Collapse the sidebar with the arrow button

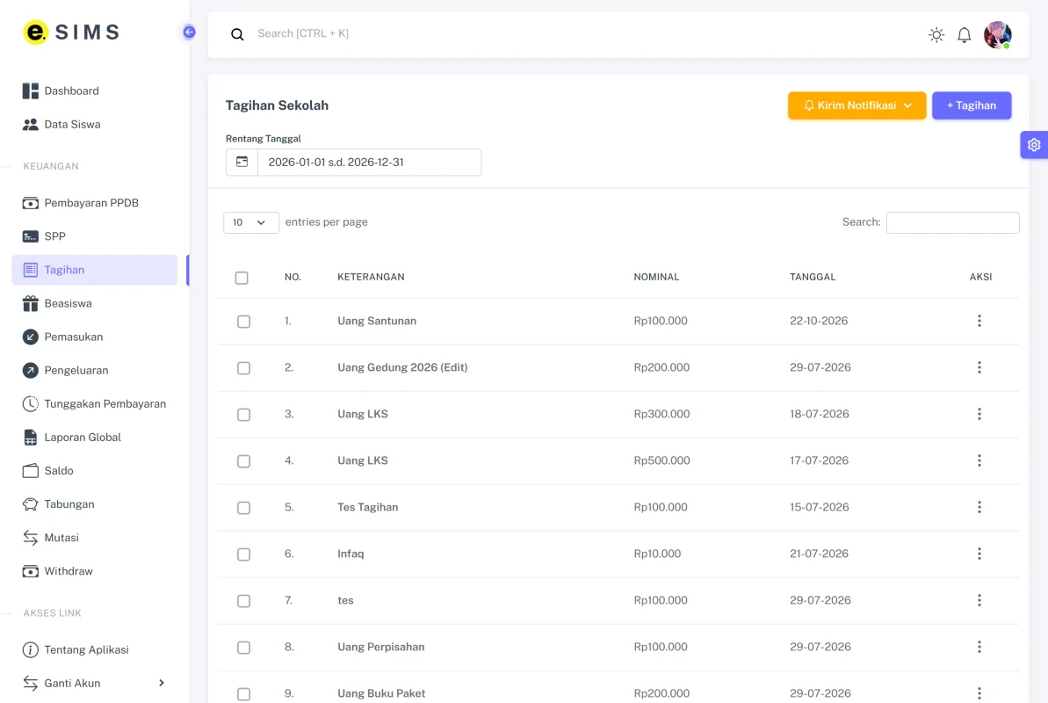pyautogui.click(x=189, y=33)
